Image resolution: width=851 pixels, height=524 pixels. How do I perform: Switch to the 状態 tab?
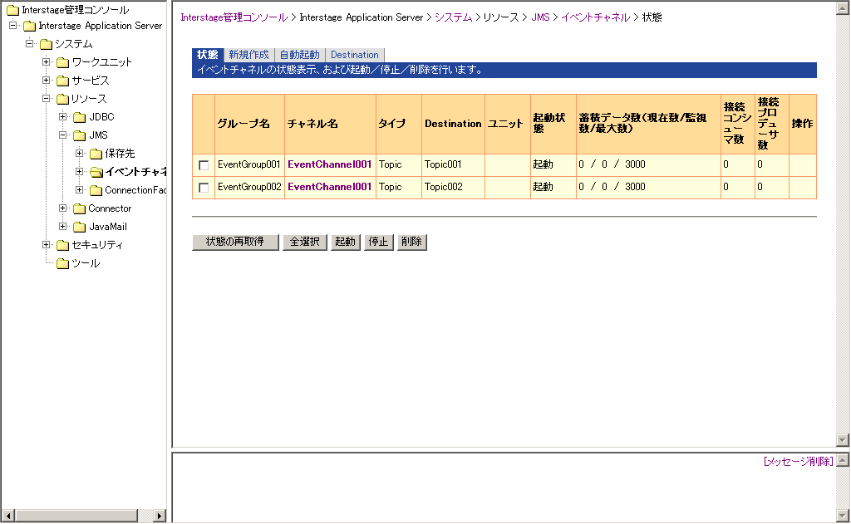click(207, 55)
